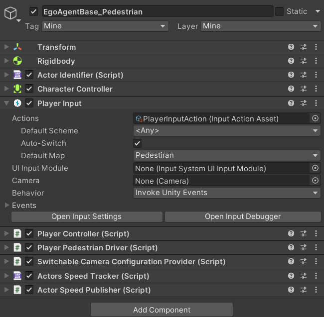Open Transform component kebab menu
The image size is (324, 317).
pyautogui.click(x=316, y=47)
